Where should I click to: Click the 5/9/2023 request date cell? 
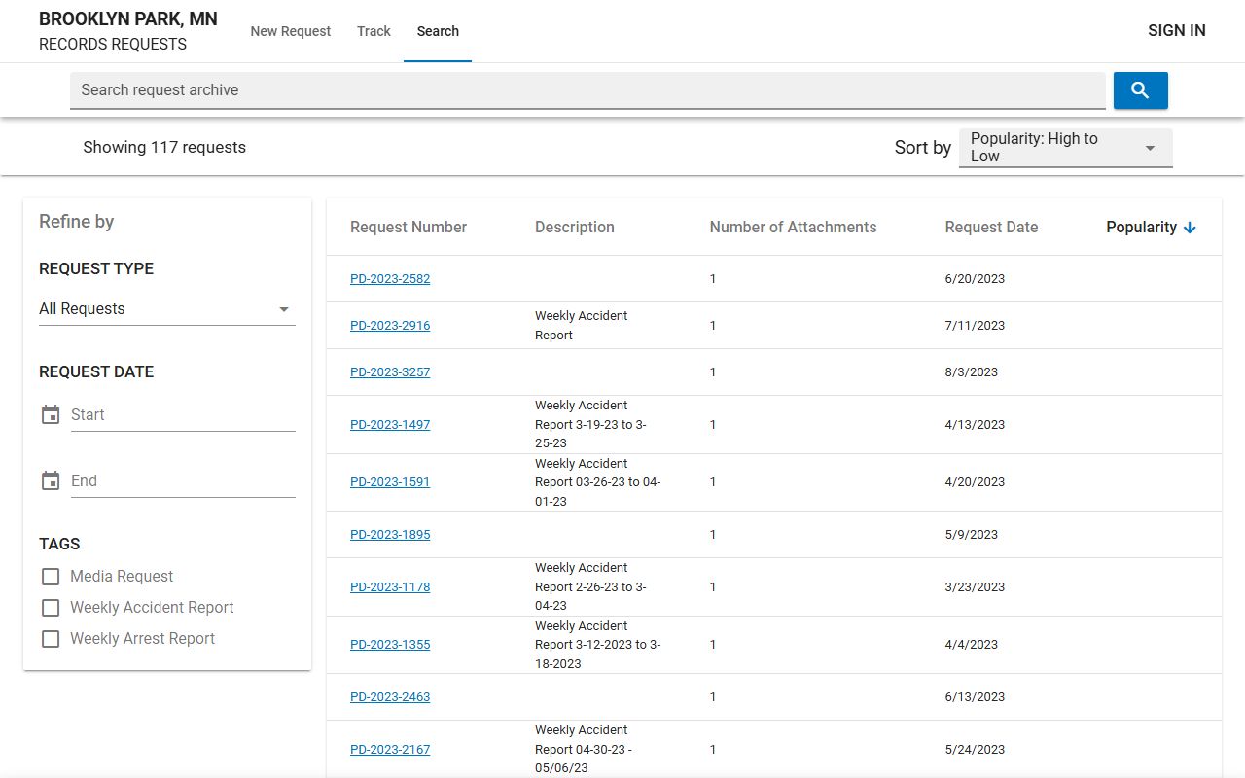[x=972, y=535]
